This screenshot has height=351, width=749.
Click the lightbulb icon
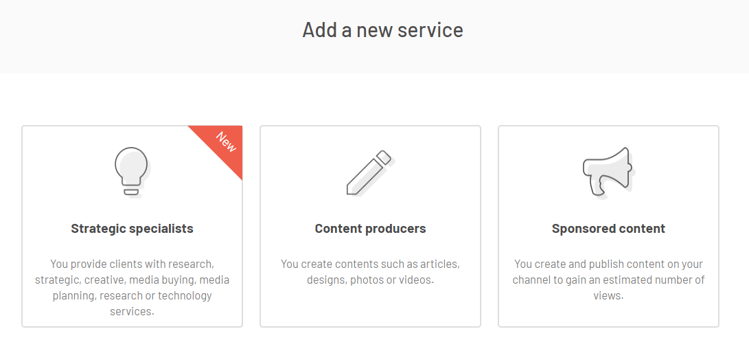coord(132,172)
